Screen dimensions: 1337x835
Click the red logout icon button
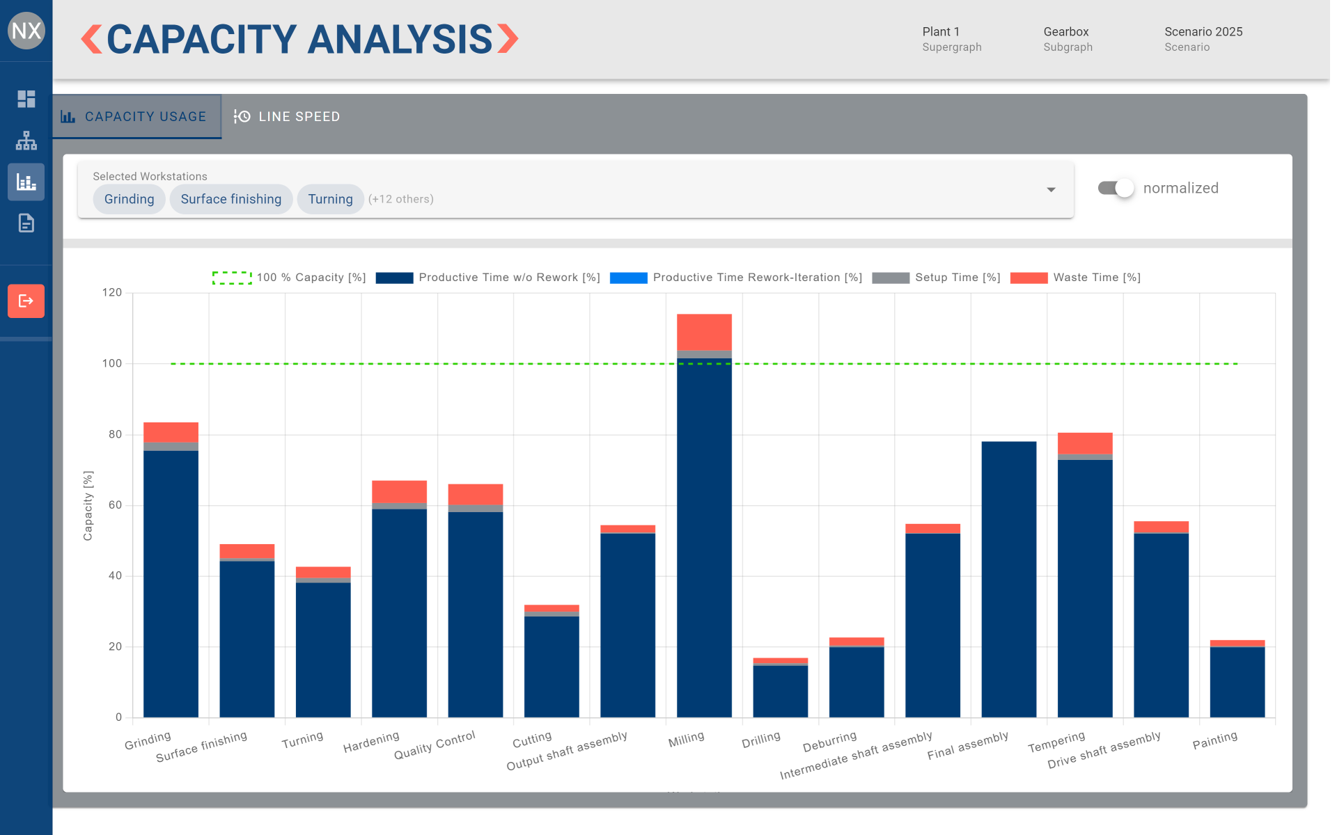pyautogui.click(x=26, y=301)
